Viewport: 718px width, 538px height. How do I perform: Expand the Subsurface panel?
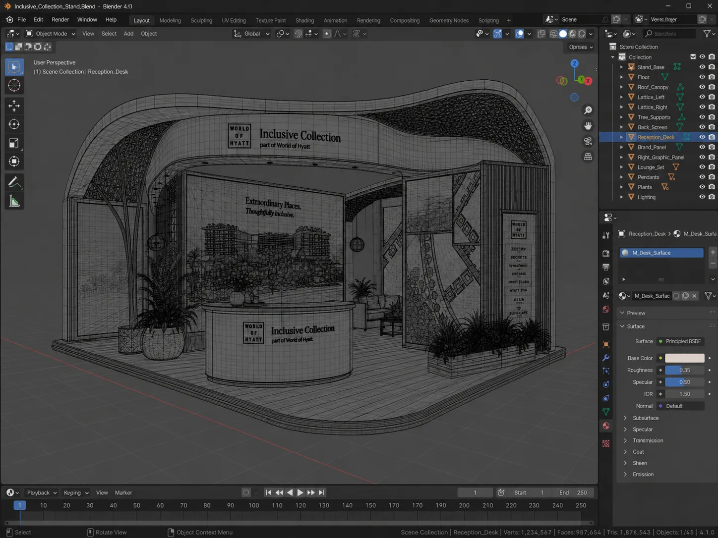[x=645, y=418]
